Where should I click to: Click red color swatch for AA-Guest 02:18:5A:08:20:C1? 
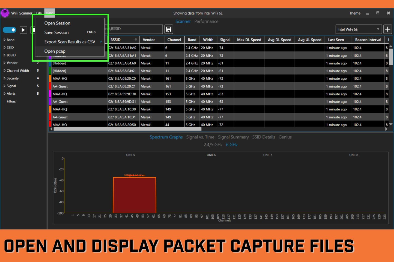(50, 86)
